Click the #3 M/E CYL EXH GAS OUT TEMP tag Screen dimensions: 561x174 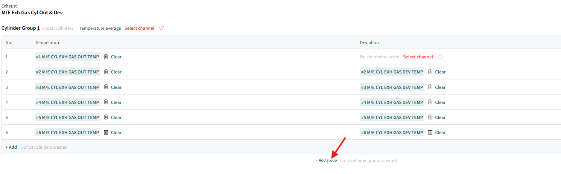coord(67,87)
